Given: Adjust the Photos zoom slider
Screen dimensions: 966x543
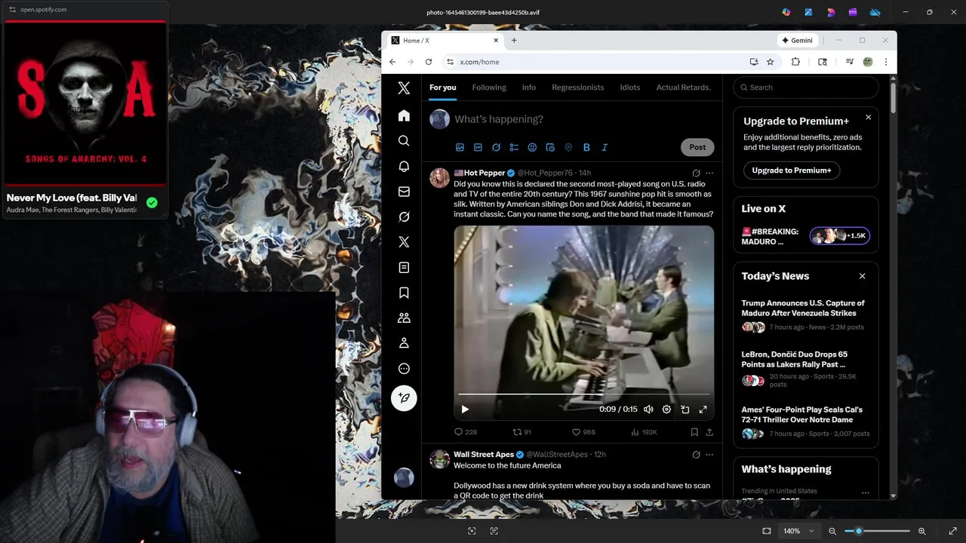Looking at the screenshot, I should pyautogui.click(x=877, y=531).
